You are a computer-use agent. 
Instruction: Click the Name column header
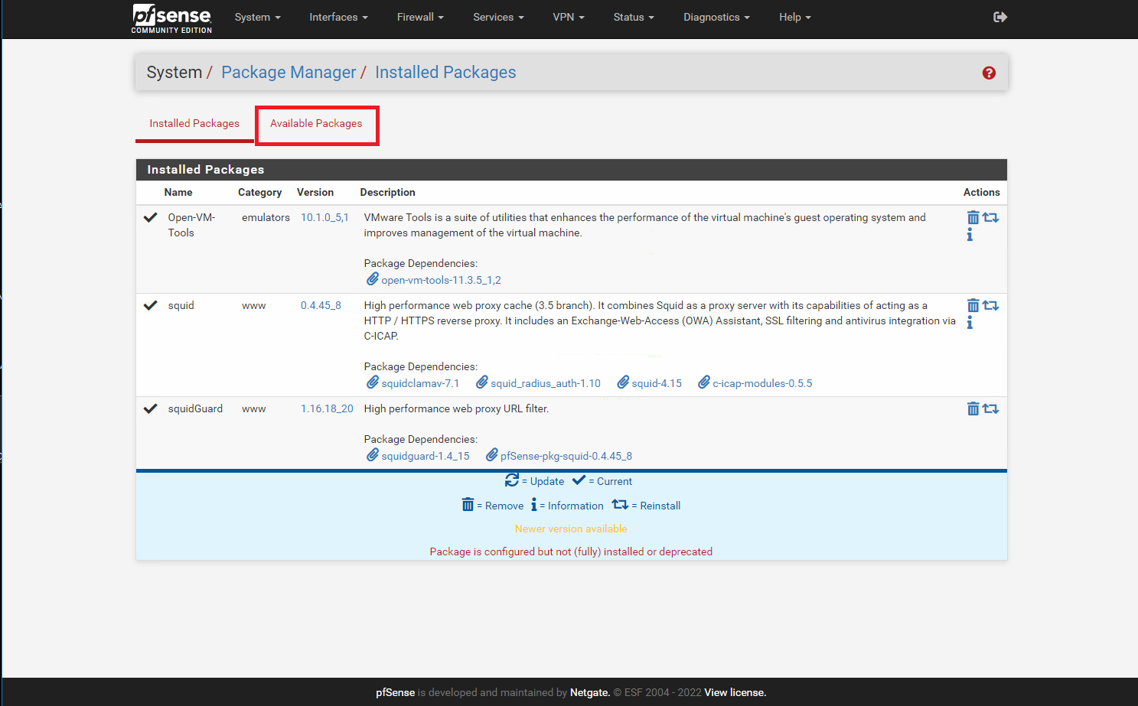coord(178,193)
